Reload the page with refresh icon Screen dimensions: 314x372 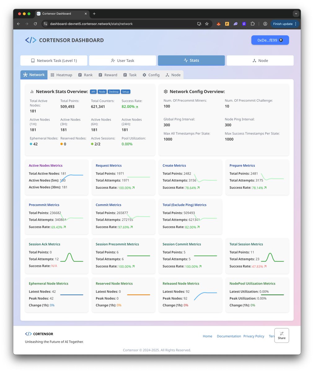coord(35,24)
